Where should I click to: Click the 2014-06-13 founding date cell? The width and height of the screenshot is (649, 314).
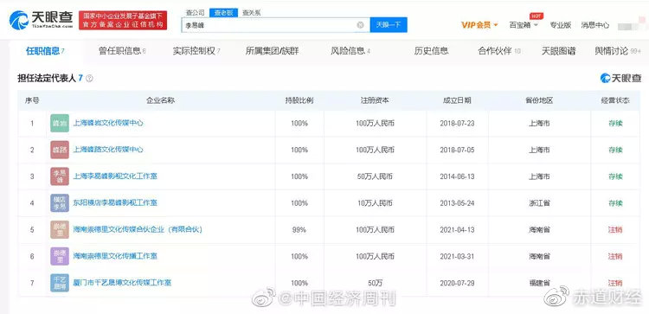coord(457,176)
